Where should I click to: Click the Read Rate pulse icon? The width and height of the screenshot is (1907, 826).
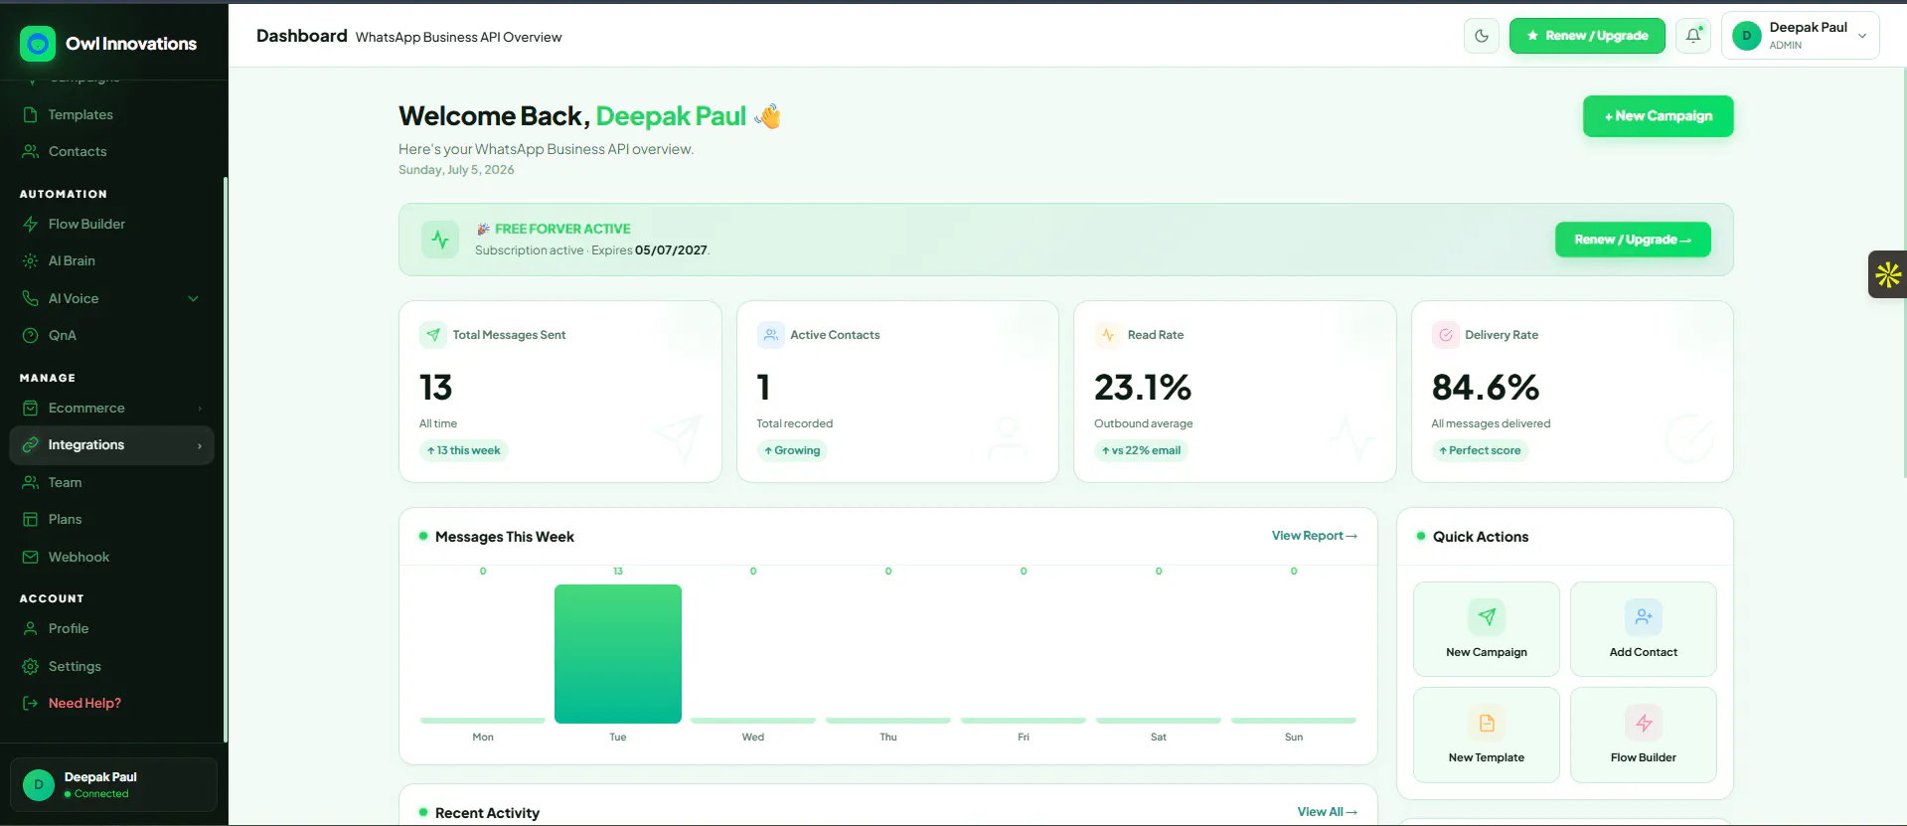[x=1108, y=335]
